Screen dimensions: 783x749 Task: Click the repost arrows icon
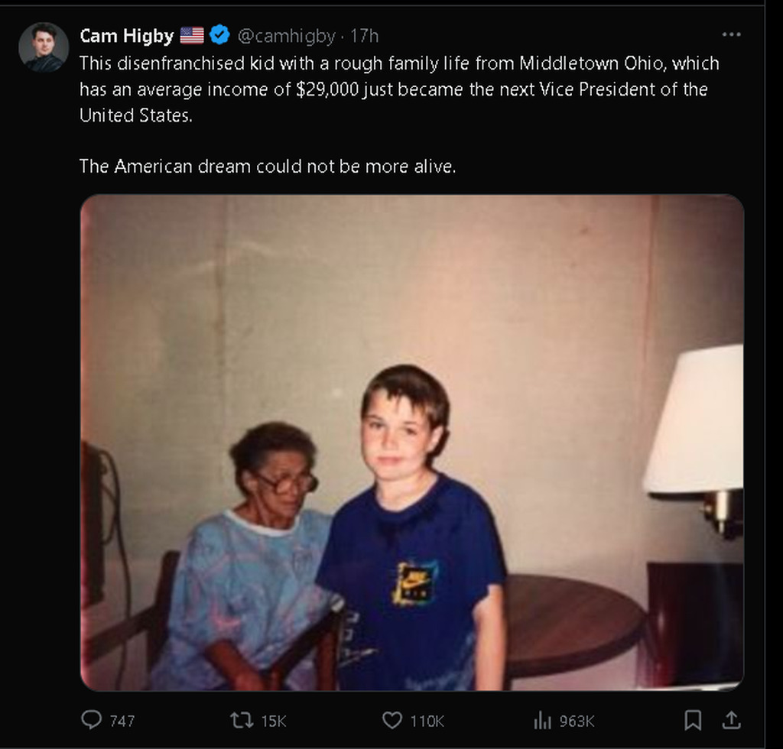(x=240, y=720)
